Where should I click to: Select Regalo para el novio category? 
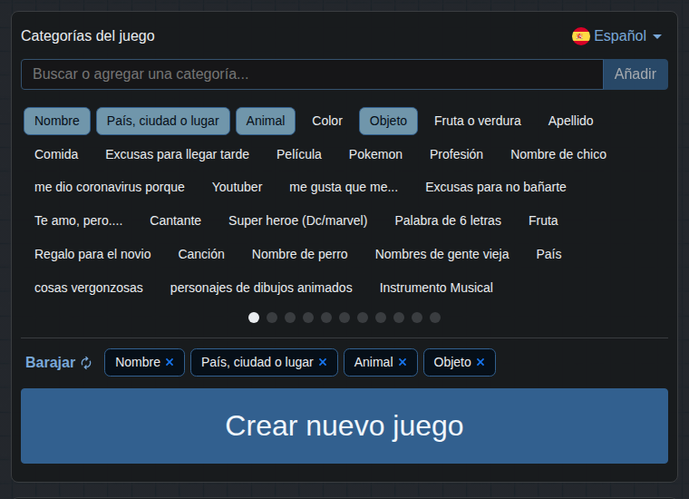(x=92, y=254)
